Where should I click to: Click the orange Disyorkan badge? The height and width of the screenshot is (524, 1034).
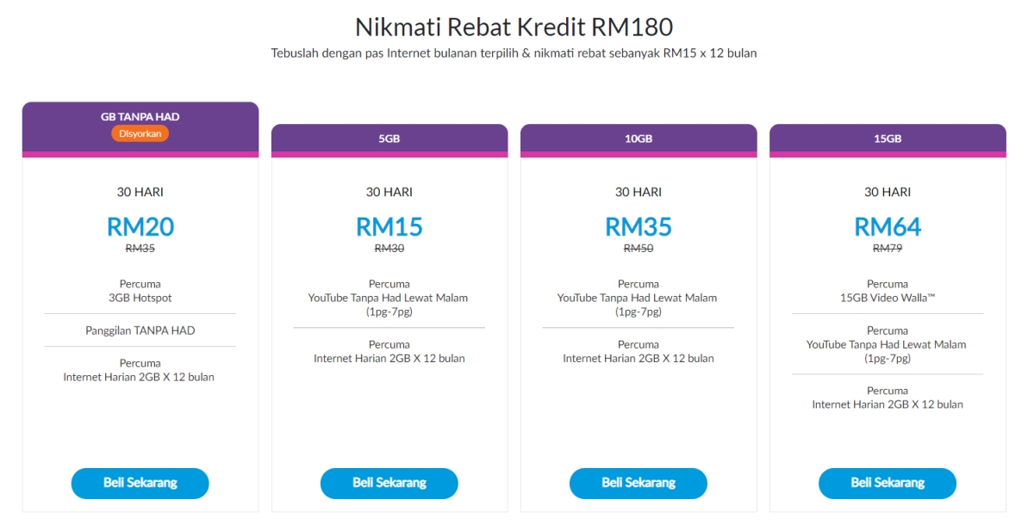[x=140, y=133]
